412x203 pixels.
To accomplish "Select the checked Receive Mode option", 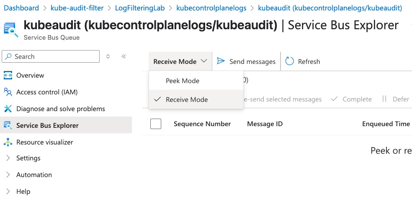I will [187, 99].
